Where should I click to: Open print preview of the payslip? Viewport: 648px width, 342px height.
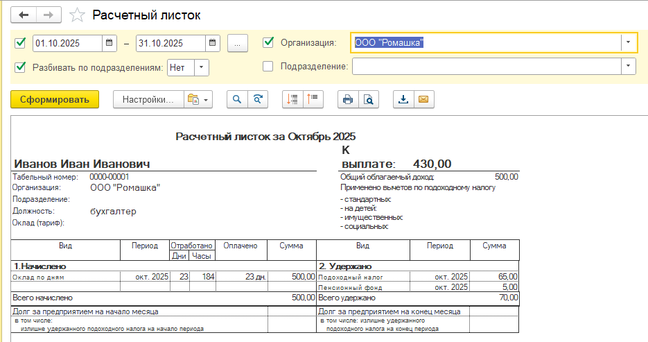[x=369, y=99]
